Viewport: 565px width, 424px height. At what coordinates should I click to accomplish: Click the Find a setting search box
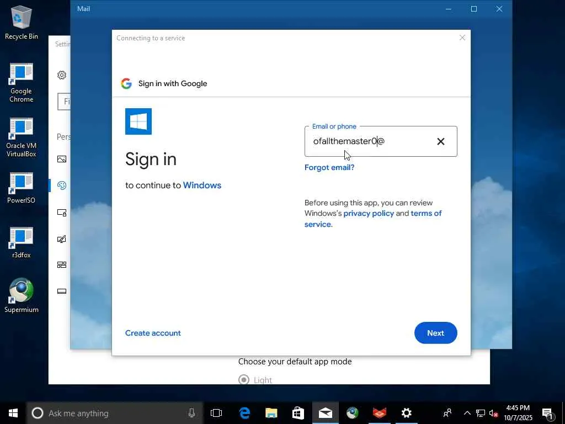coord(64,102)
